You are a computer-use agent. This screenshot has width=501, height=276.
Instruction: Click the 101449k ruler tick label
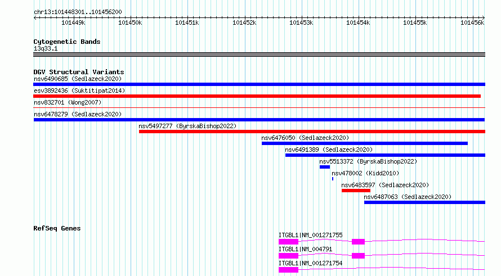73,22
